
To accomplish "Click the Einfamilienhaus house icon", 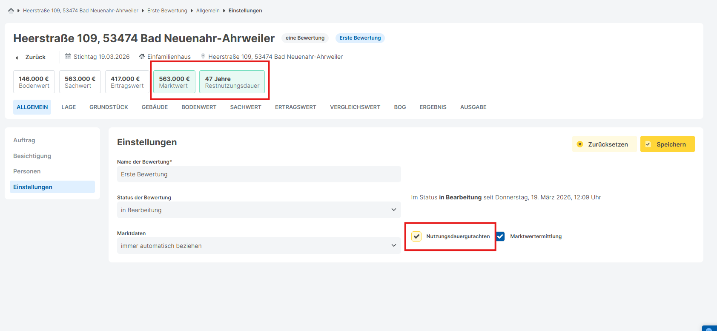I will point(142,56).
